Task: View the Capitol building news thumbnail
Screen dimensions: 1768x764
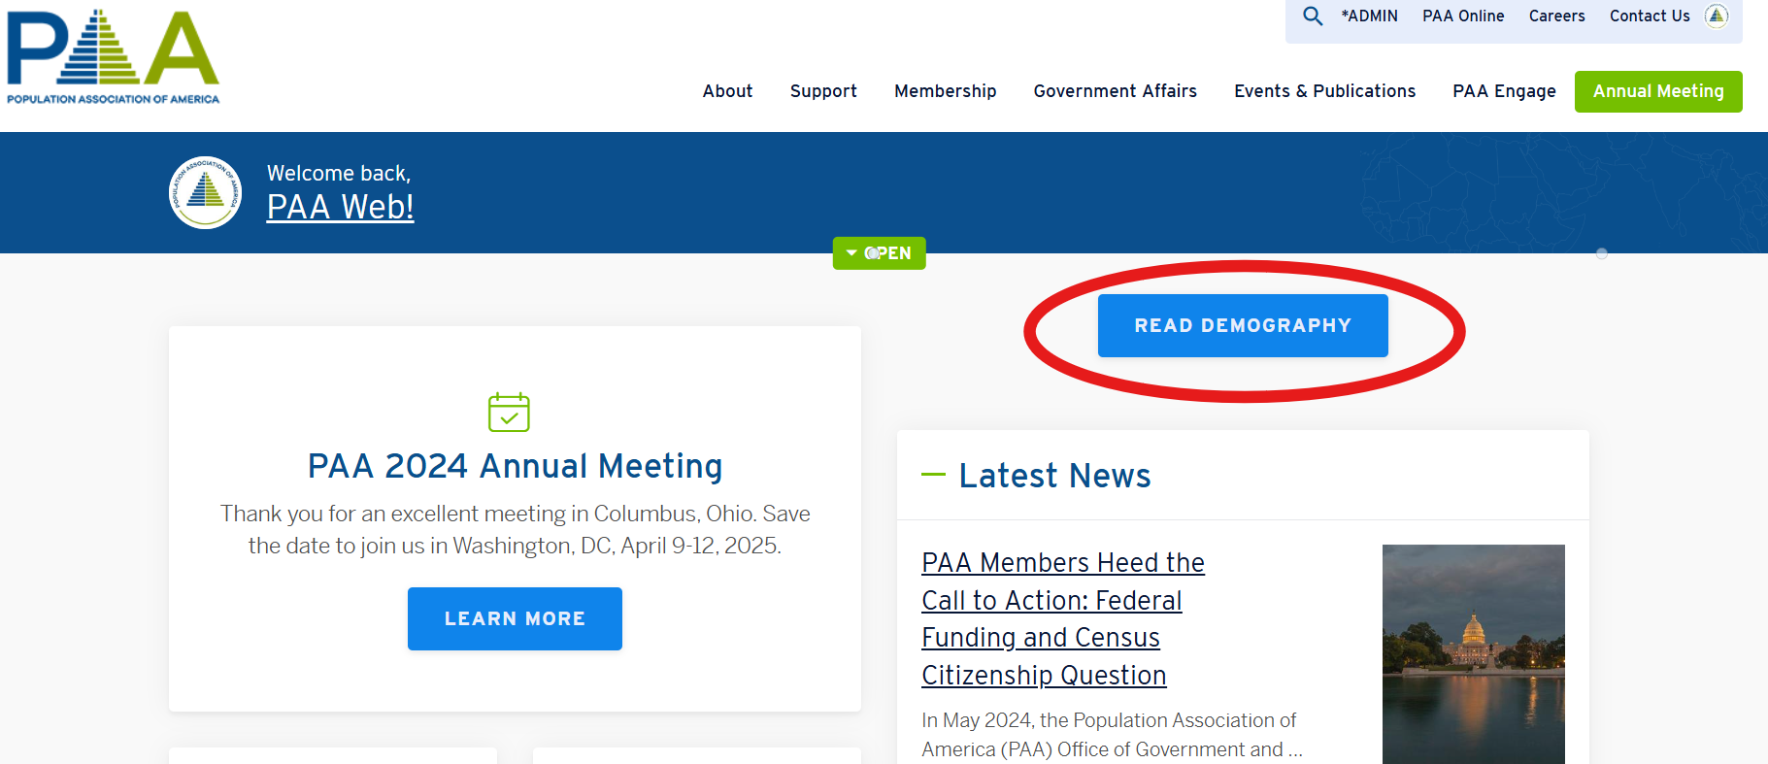Action: coord(1473,654)
